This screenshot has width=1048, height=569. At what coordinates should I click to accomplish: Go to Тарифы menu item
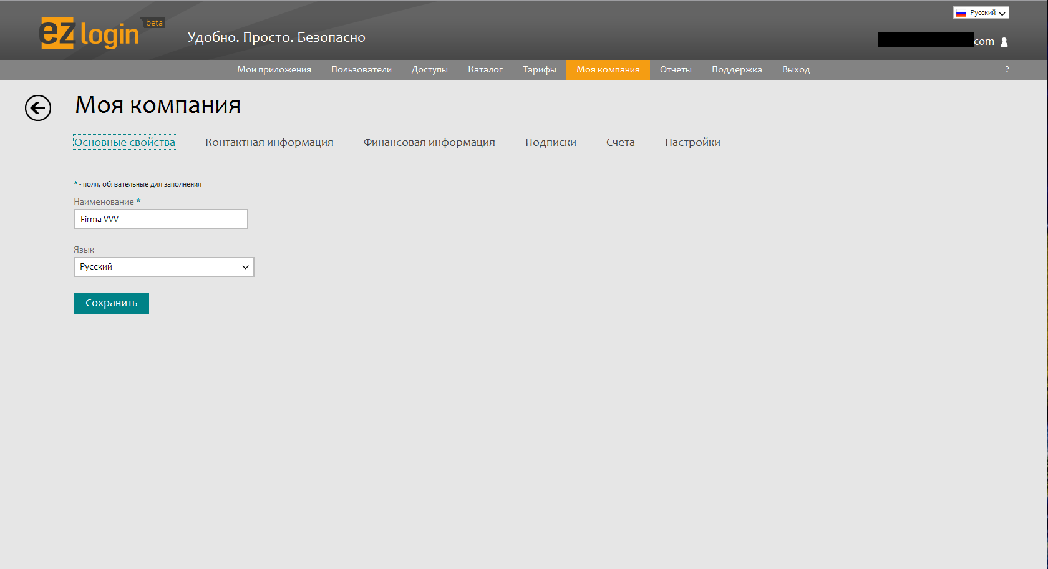pos(540,69)
